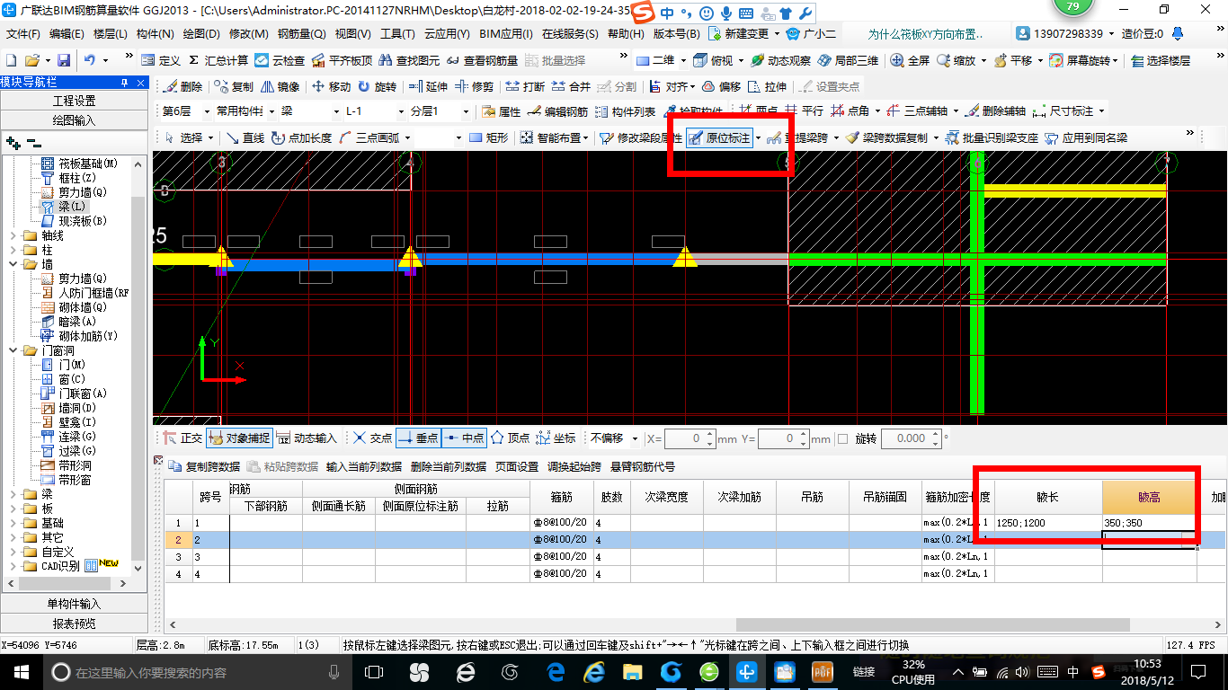Select the 复制 copy tool
Screen dimensions: 1228x690
(x=235, y=86)
